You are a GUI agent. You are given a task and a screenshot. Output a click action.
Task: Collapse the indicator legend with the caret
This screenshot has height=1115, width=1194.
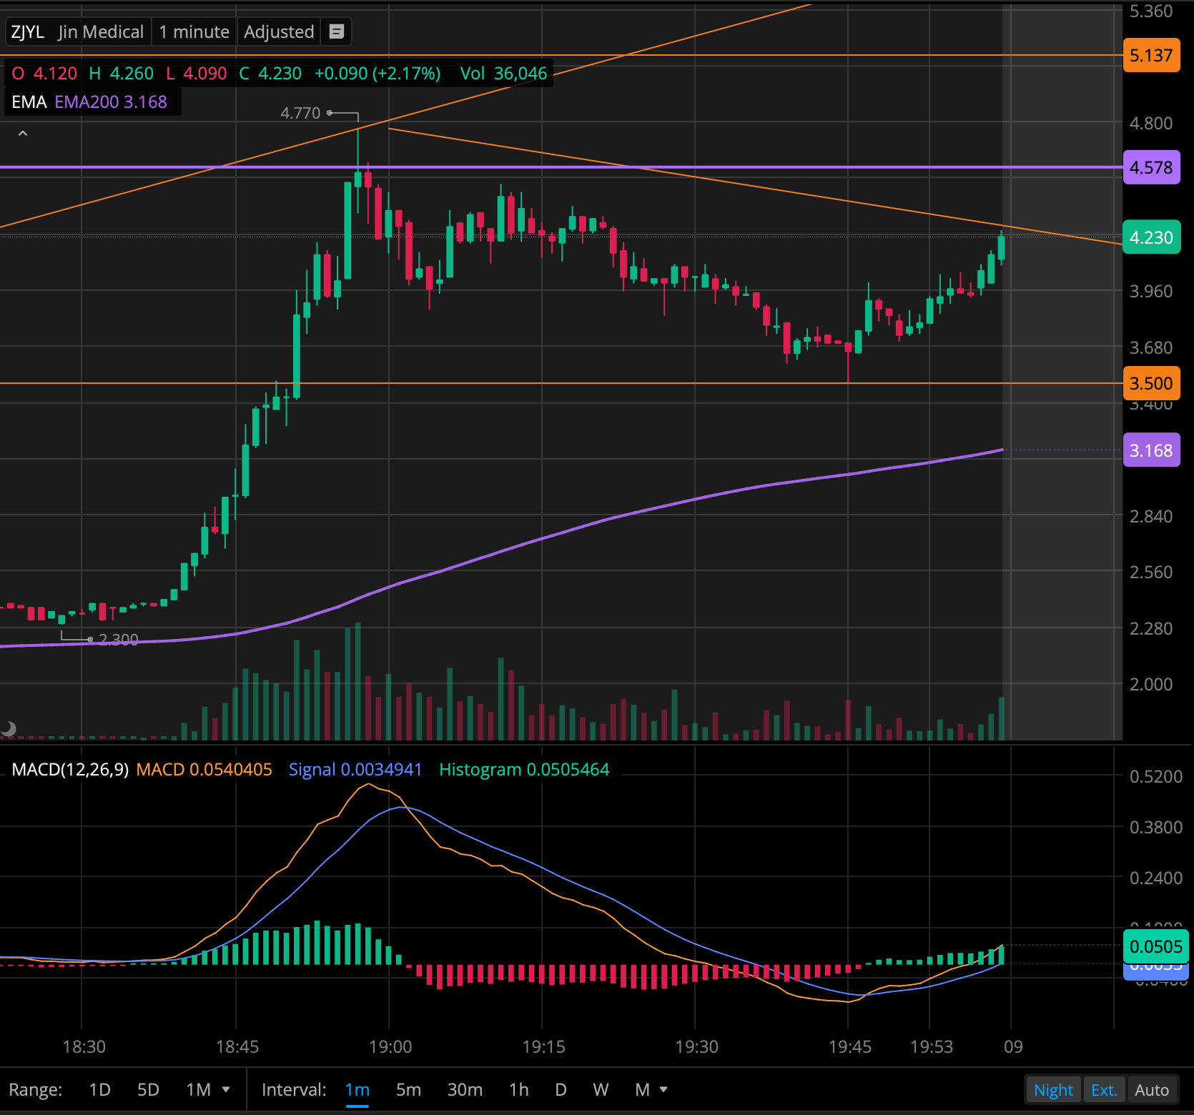(23, 134)
